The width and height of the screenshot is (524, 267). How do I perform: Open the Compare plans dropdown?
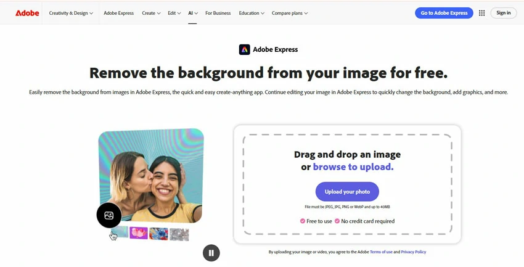coord(289,13)
